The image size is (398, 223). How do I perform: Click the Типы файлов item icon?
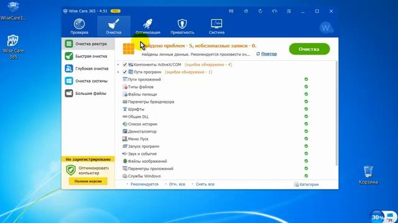pos(125,87)
